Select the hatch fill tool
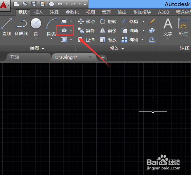191x175 pixels. click(x=64, y=40)
